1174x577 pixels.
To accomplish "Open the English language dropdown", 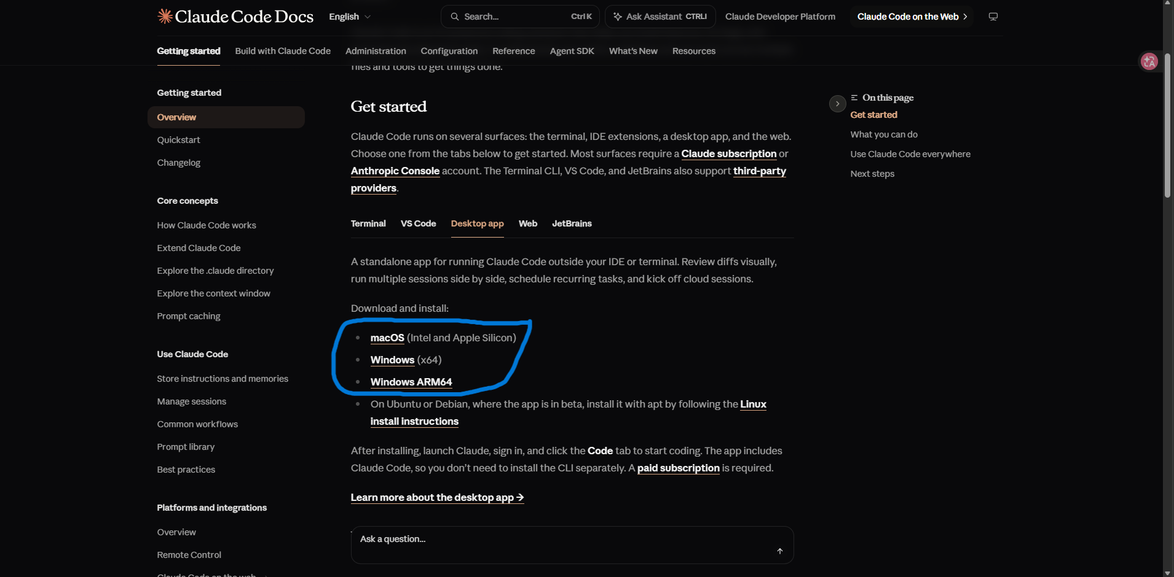I will tap(350, 17).
